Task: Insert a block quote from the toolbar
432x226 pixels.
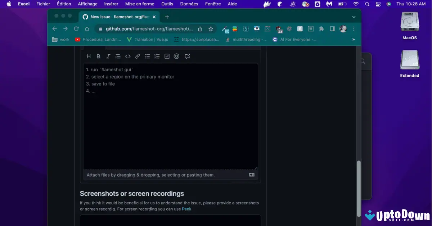Action: pos(118,56)
